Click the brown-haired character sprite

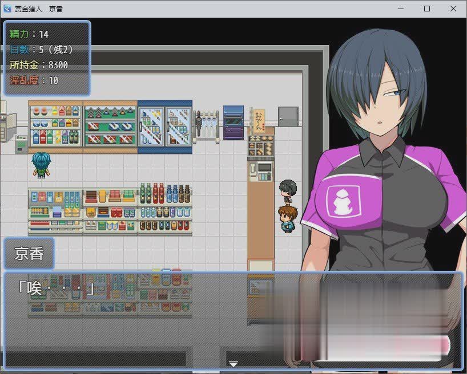click(287, 218)
